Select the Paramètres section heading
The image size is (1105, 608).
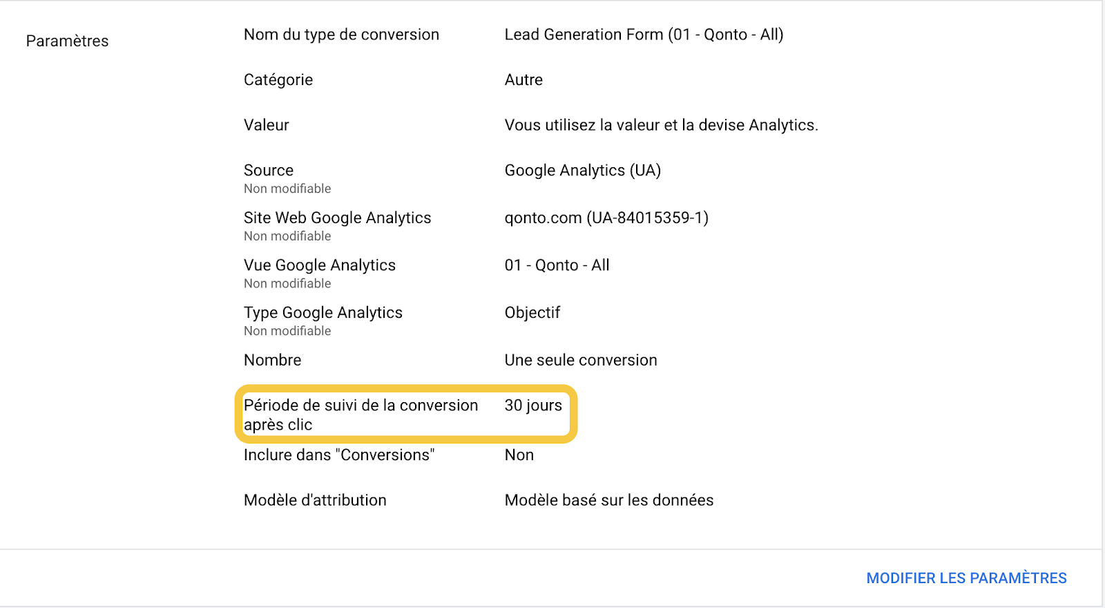click(x=67, y=41)
